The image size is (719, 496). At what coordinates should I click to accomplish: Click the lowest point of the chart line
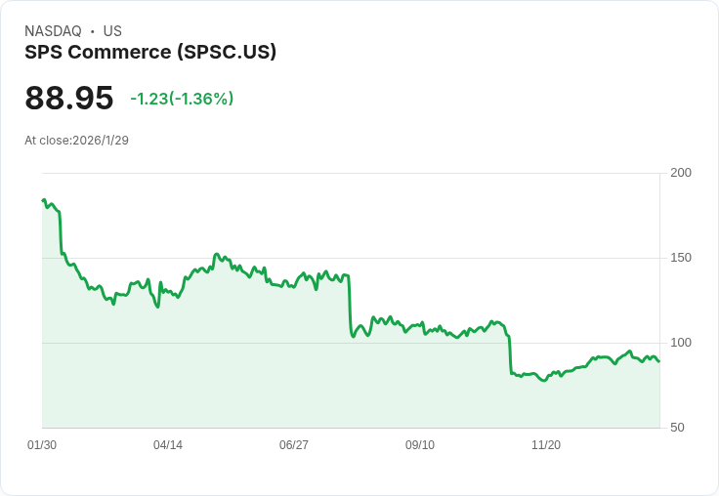click(544, 380)
